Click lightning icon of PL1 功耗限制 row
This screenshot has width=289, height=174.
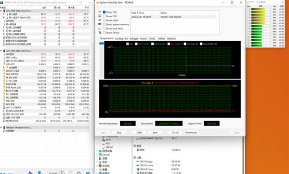[x=4, y=94]
